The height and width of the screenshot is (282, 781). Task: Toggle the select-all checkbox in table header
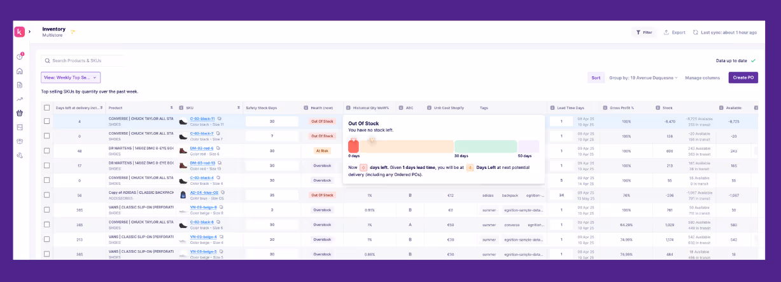tap(46, 107)
